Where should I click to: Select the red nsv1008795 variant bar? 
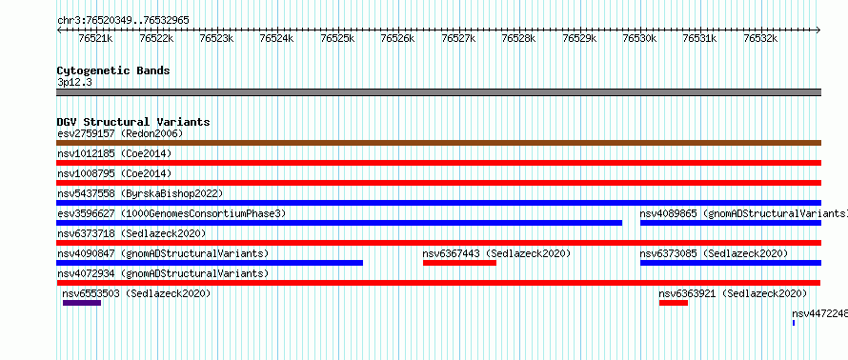(438, 183)
